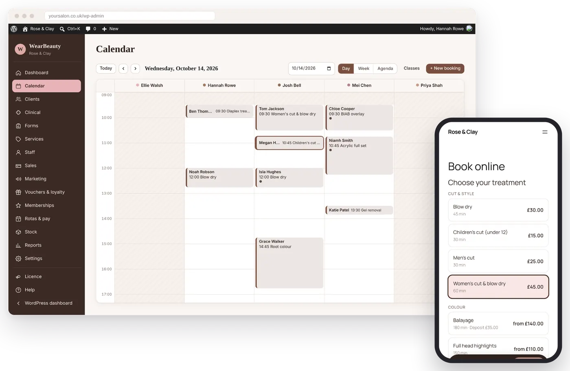Image resolution: width=570 pixels, height=371 pixels.
Task: Click the Vouchers & loyalty gift icon
Action: 18,192
